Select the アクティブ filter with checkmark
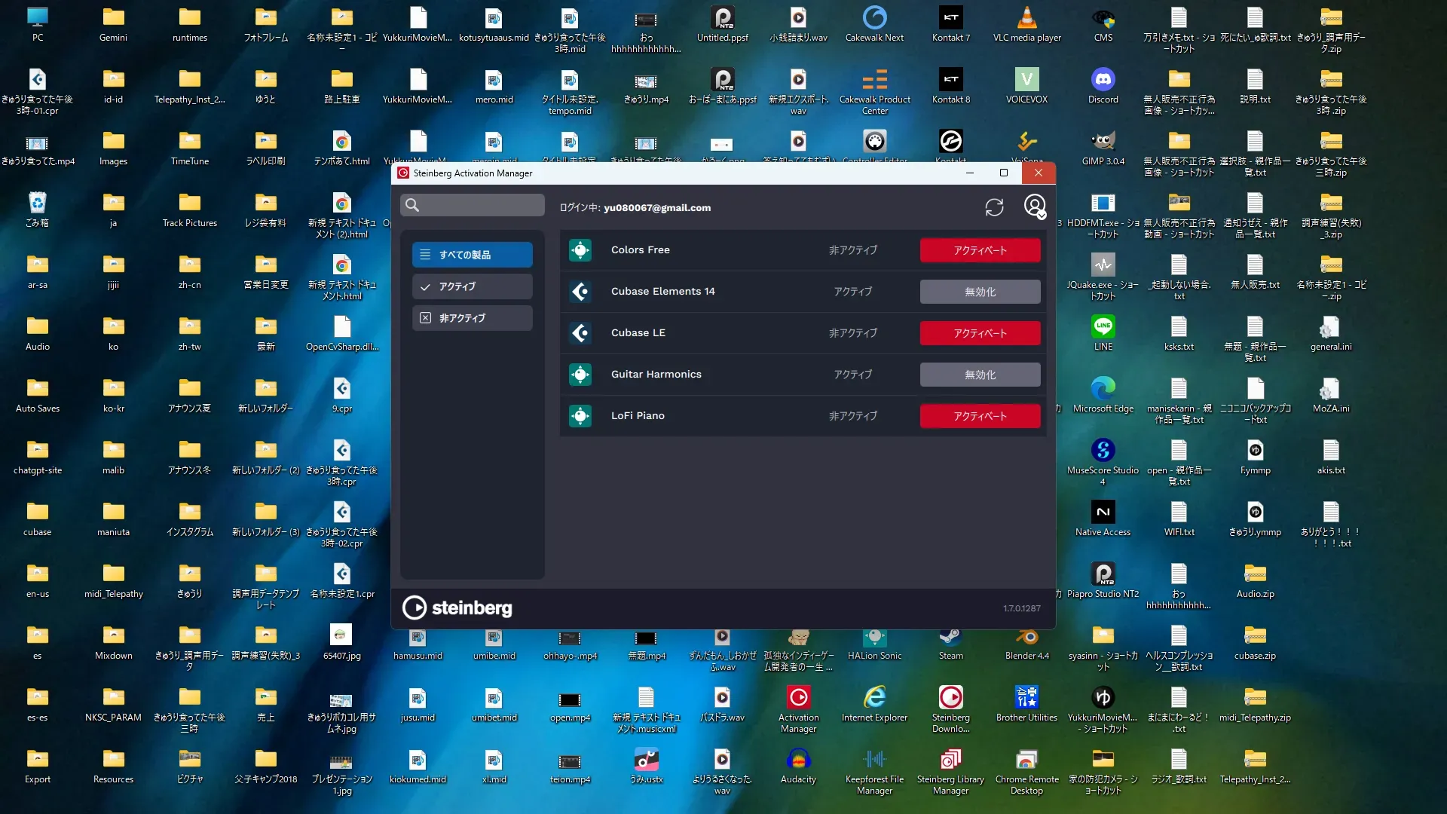Image resolution: width=1447 pixels, height=814 pixels. point(473,286)
